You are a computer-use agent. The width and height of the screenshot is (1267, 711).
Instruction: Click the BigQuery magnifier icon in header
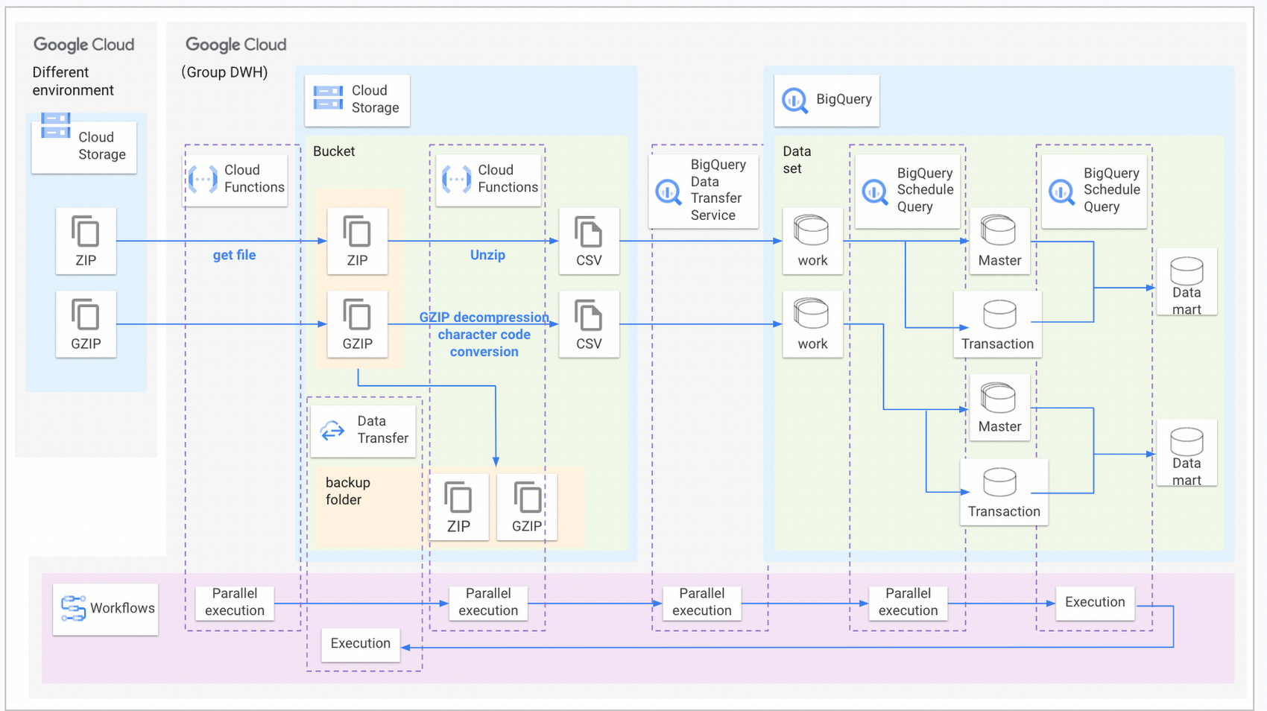coord(795,100)
